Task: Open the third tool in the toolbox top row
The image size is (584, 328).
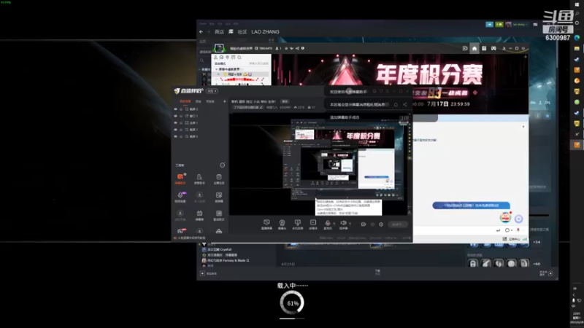Action: 218,179
